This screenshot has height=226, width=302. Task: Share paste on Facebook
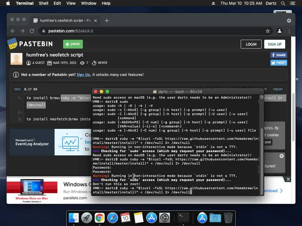pyautogui.click(x=279, y=55)
